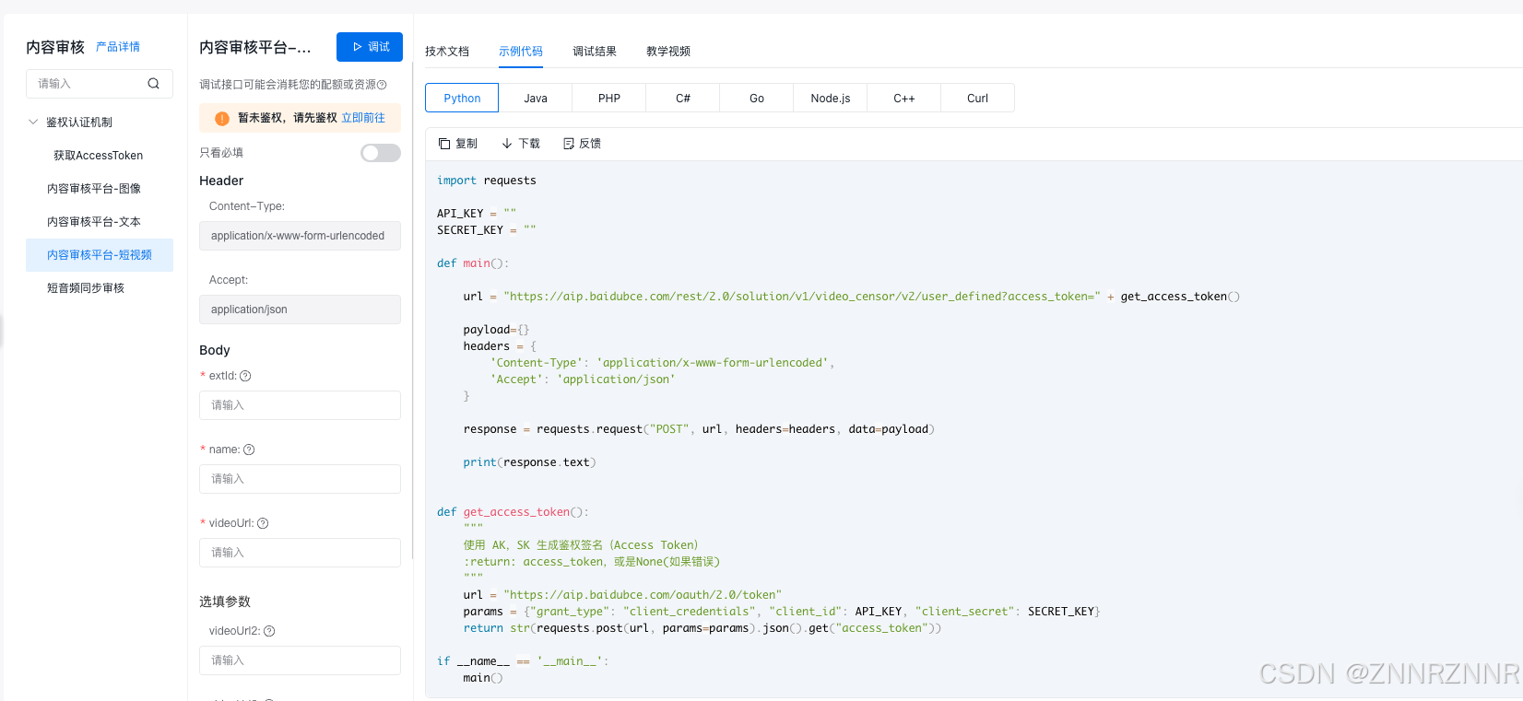Select 内容审核平台-短视频 in the sidebar
This screenshot has height=701, width=1523.
[x=100, y=255]
